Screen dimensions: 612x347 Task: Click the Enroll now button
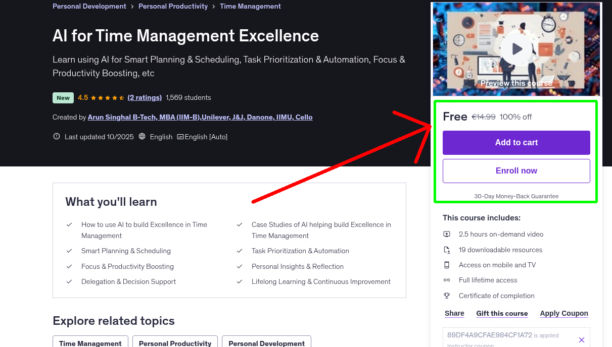pyautogui.click(x=516, y=170)
